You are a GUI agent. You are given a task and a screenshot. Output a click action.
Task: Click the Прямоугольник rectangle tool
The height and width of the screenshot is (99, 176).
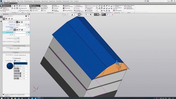pos(24,10)
